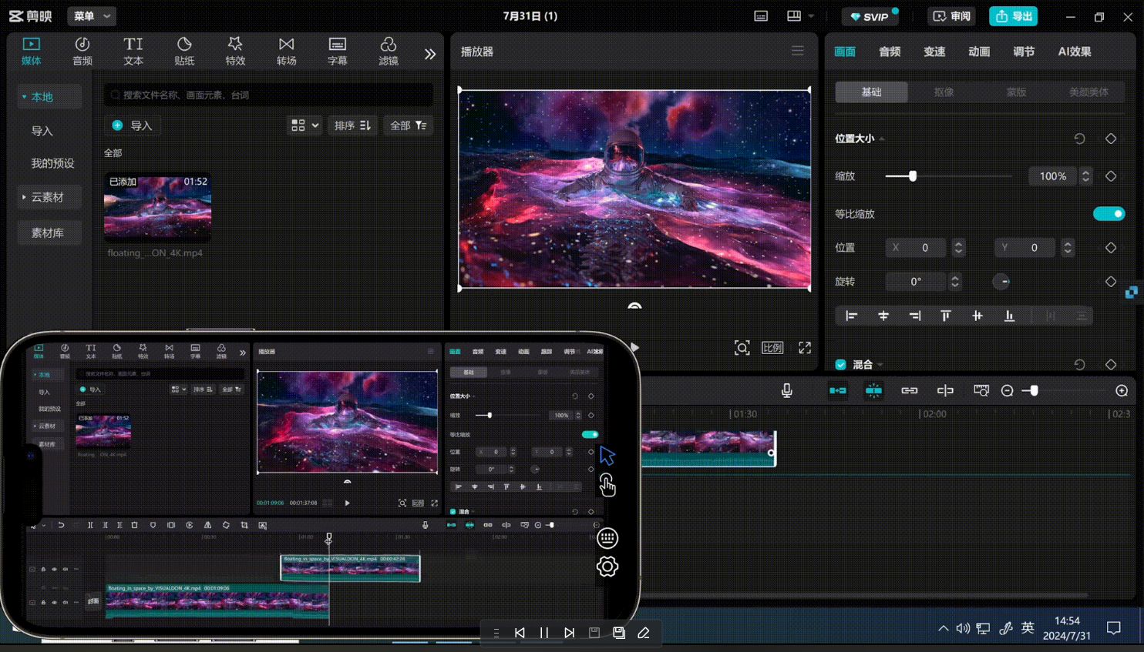Expand the 混合 blend section arrow
1144x652 pixels.
[x=880, y=365]
